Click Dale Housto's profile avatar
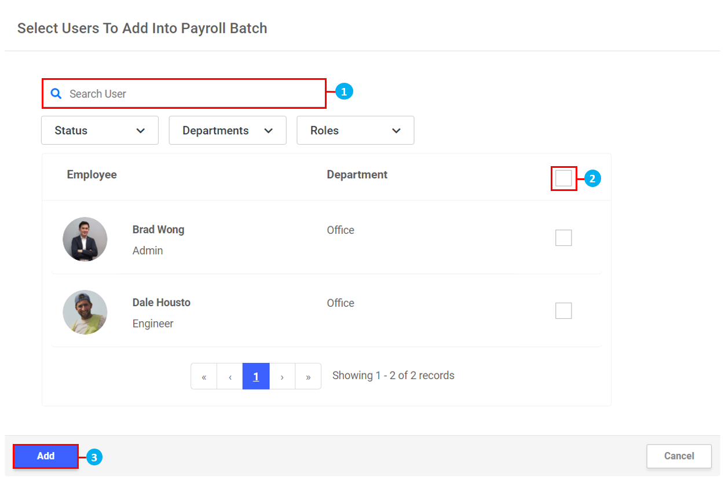This screenshot has height=481, width=725. click(85, 312)
